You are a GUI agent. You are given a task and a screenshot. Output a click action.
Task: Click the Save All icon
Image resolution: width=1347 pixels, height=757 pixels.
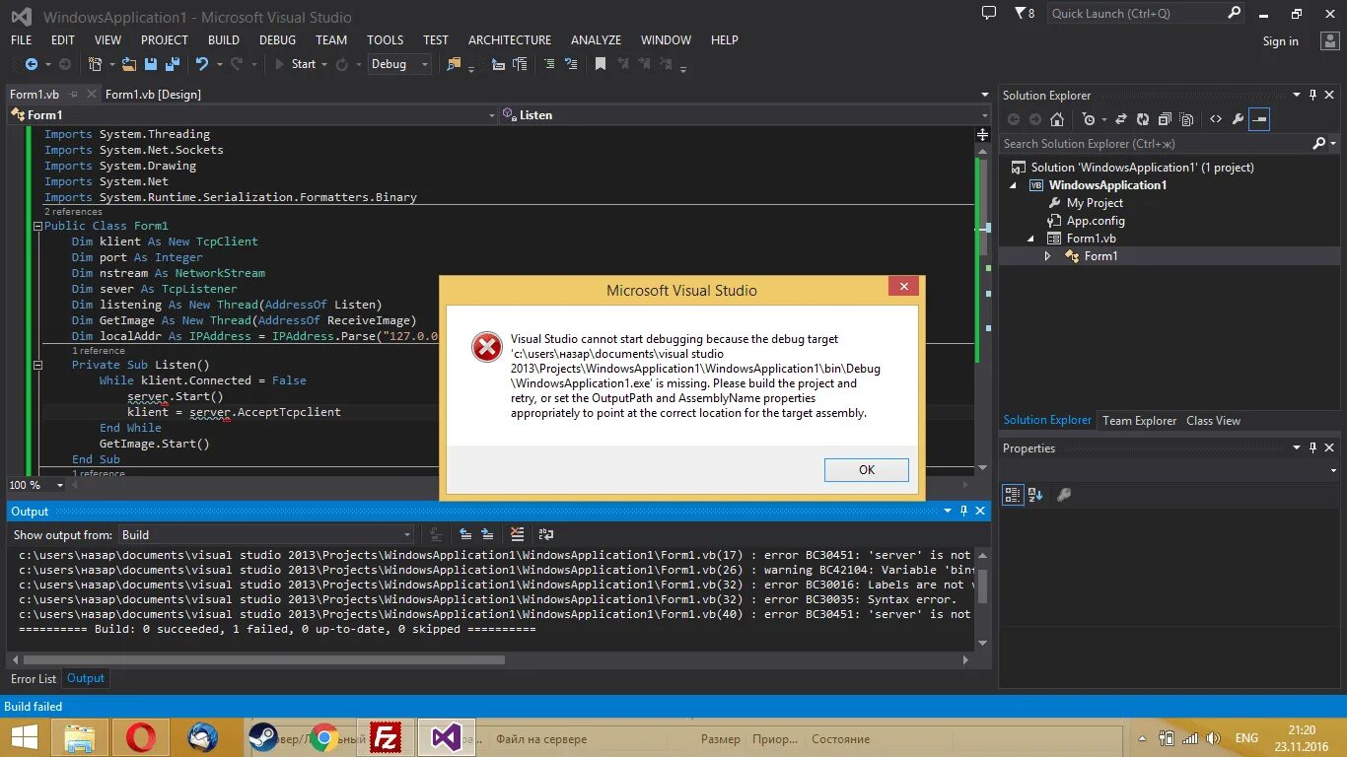171,64
